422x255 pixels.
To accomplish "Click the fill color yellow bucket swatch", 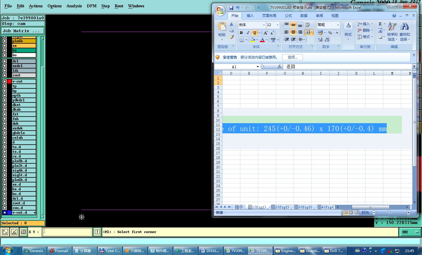I will pos(253,40).
